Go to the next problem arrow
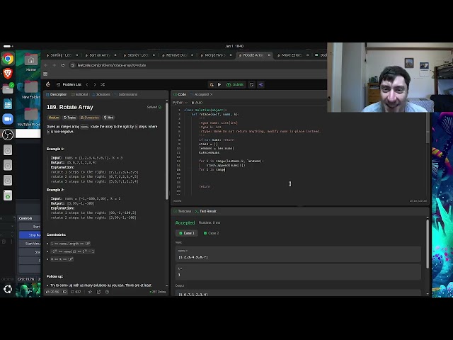Viewport: 453px width, 340px height. [x=95, y=84]
